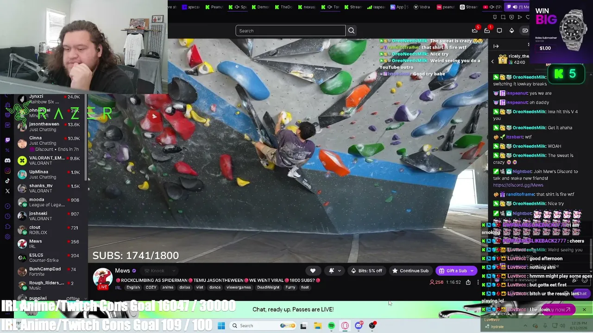
Task: Click the search magnifier button
Action: point(351,31)
